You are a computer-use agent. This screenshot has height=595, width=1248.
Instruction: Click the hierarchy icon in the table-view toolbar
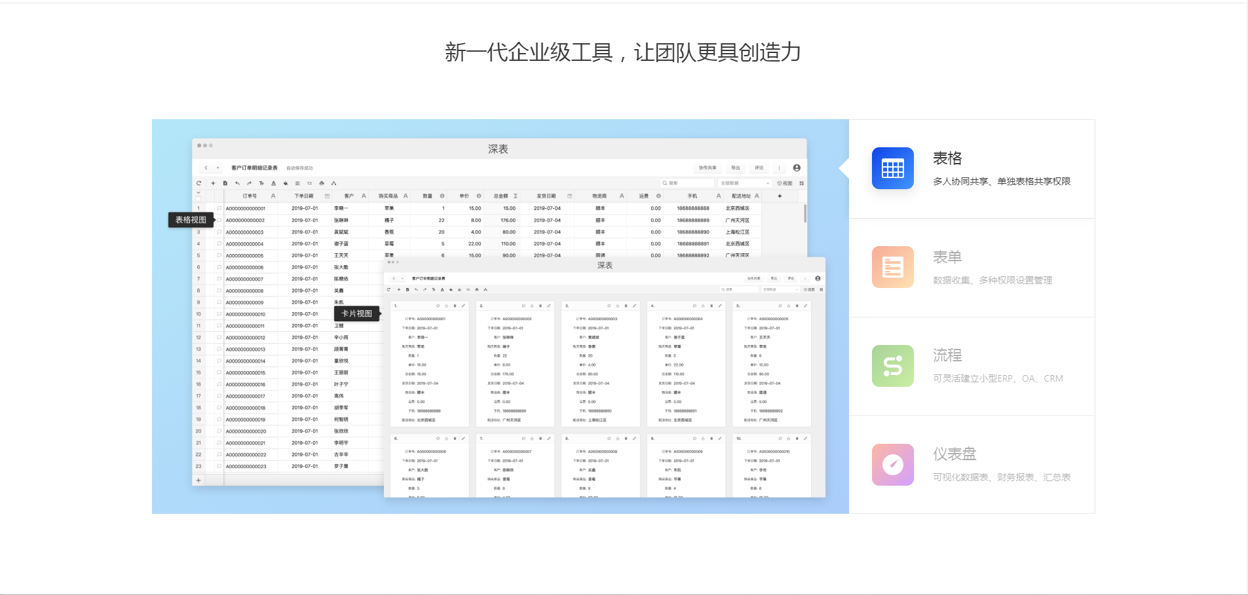pyautogui.click(x=333, y=183)
